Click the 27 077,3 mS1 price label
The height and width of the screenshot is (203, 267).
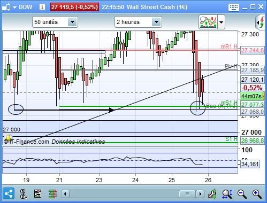(x=252, y=105)
